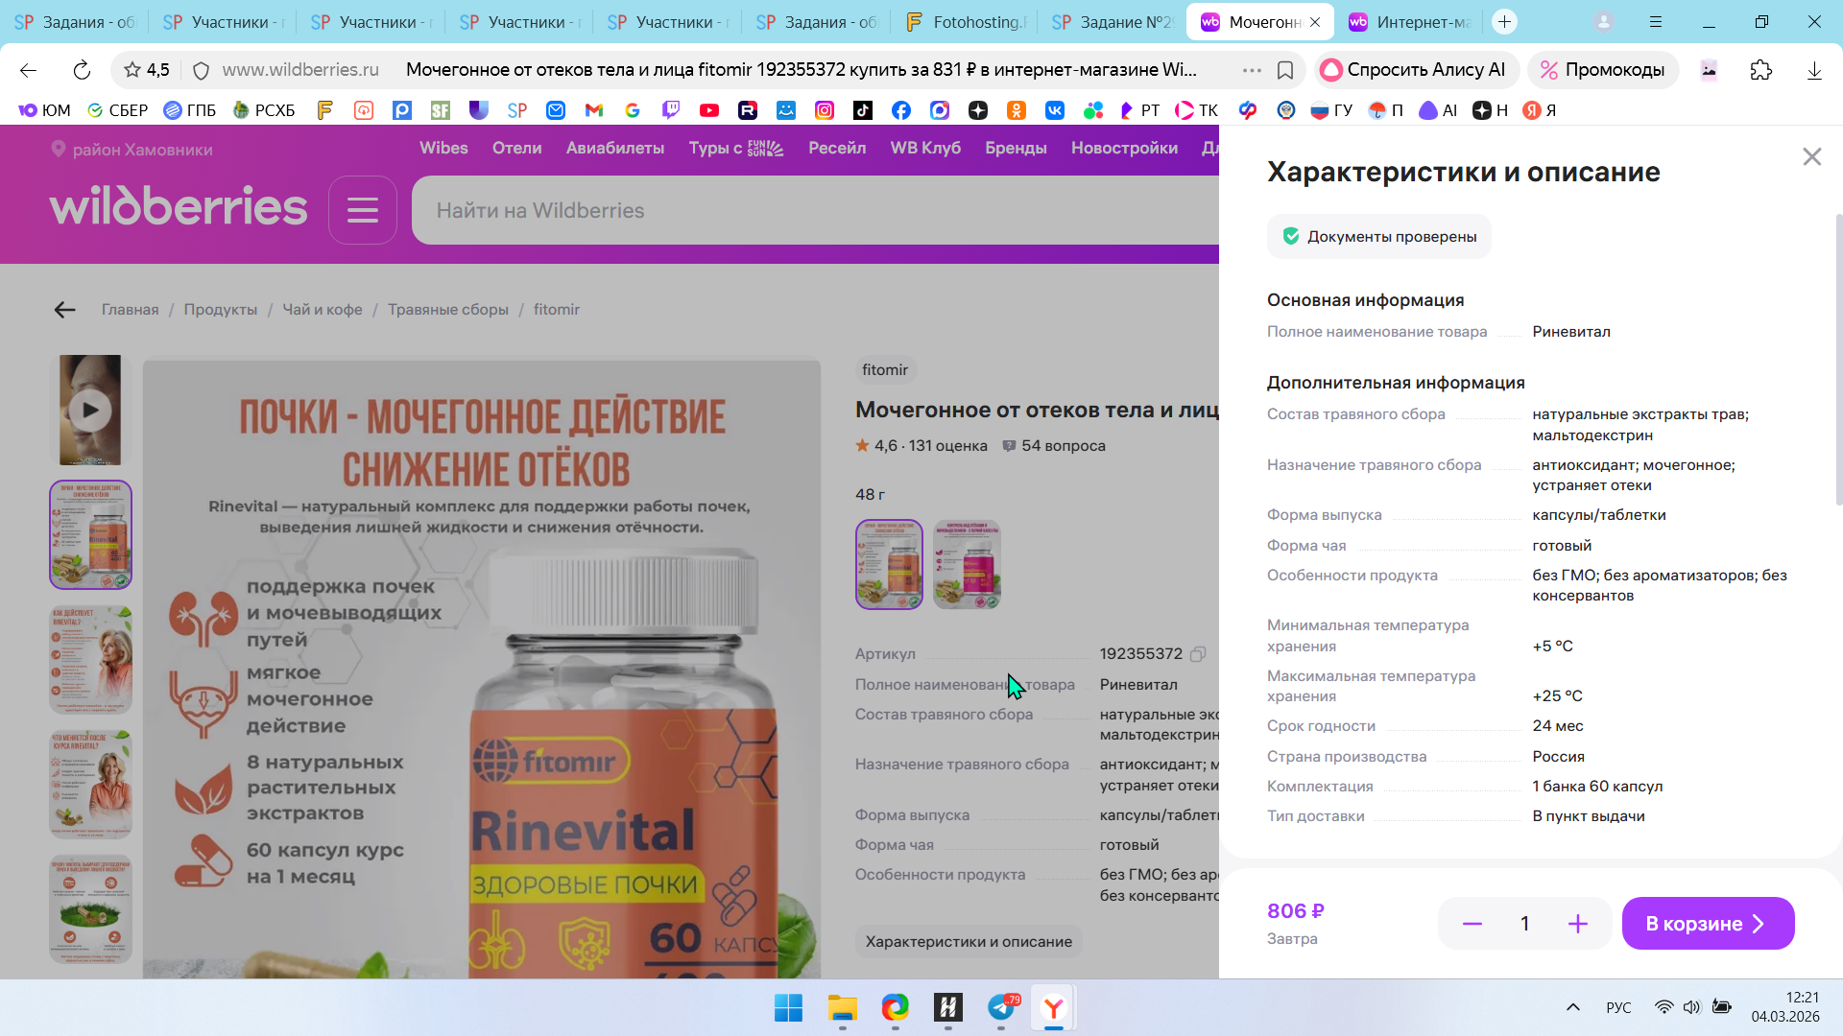The height and width of the screenshot is (1036, 1843).
Task: Copy the article number 192355372
Action: point(1198,654)
